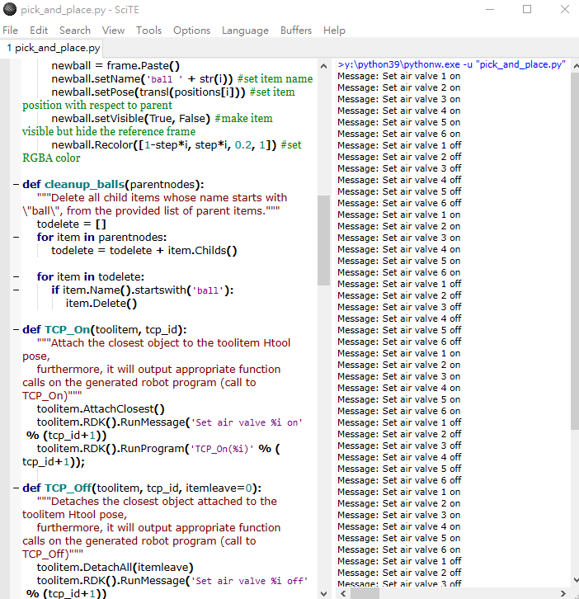Screen dimensions: 579x599
Task: Collapse the 'for item in parentnodes' fold
Action: (16, 238)
